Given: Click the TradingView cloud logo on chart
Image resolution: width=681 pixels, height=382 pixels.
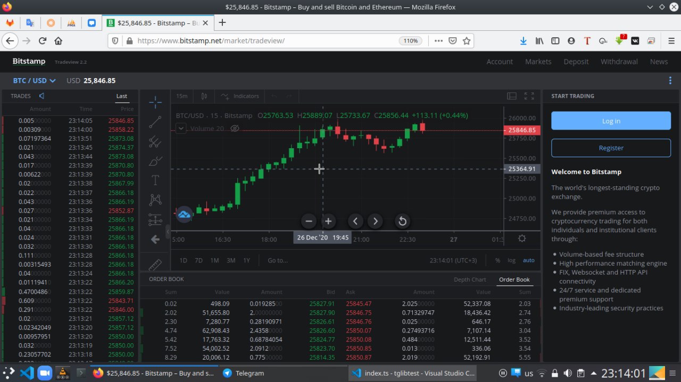Looking at the screenshot, I should click(184, 214).
